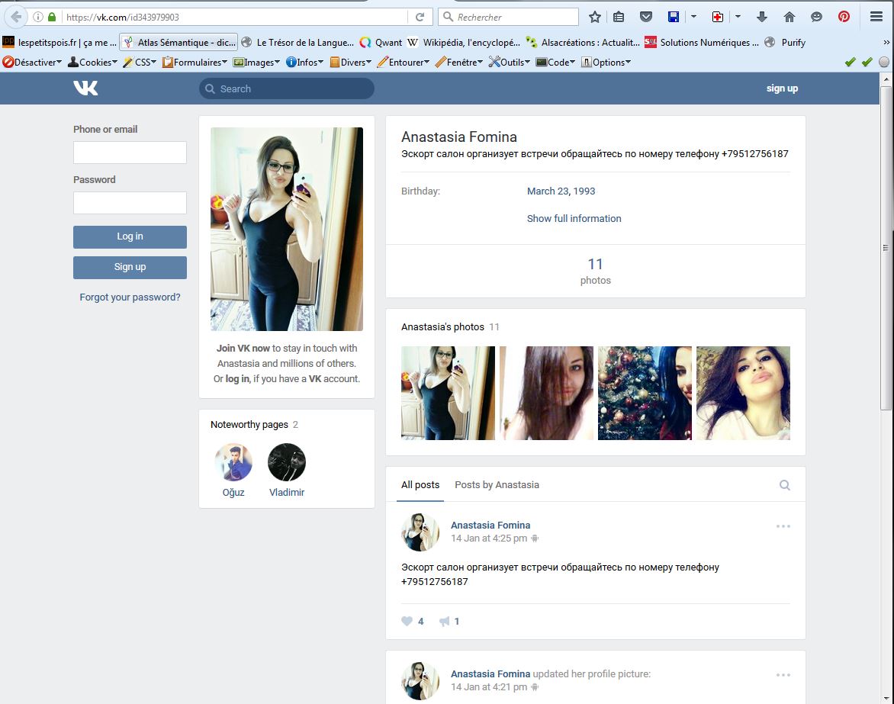Reload the page with refresh button
The height and width of the screenshot is (704, 894).
coord(420,17)
